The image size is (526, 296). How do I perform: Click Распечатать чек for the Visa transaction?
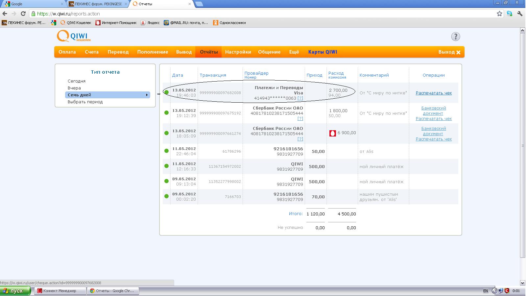[x=434, y=93]
